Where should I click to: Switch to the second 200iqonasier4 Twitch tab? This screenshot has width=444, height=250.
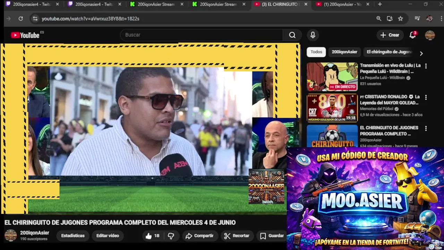coord(94,4)
